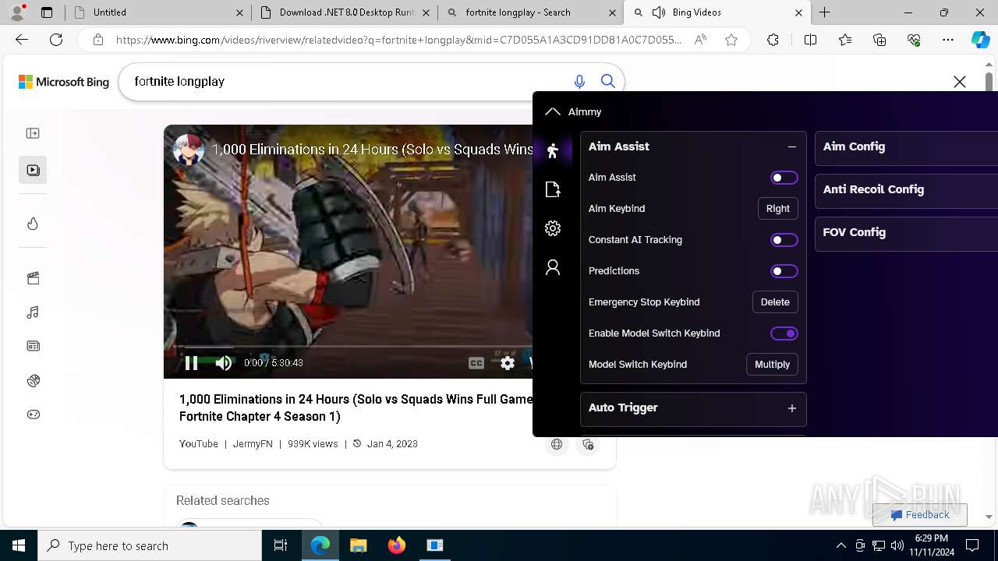Open the Microsoft Bing logo link
Image resolution: width=998 pixels, height=561 pixels.
point(64,82)
